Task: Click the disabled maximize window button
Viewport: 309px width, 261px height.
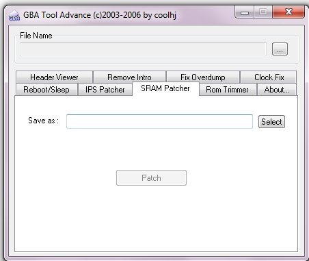Action: (x=263, y=12)
